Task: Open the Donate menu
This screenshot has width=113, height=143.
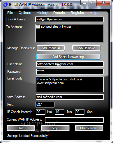Action: coord(59,13)
